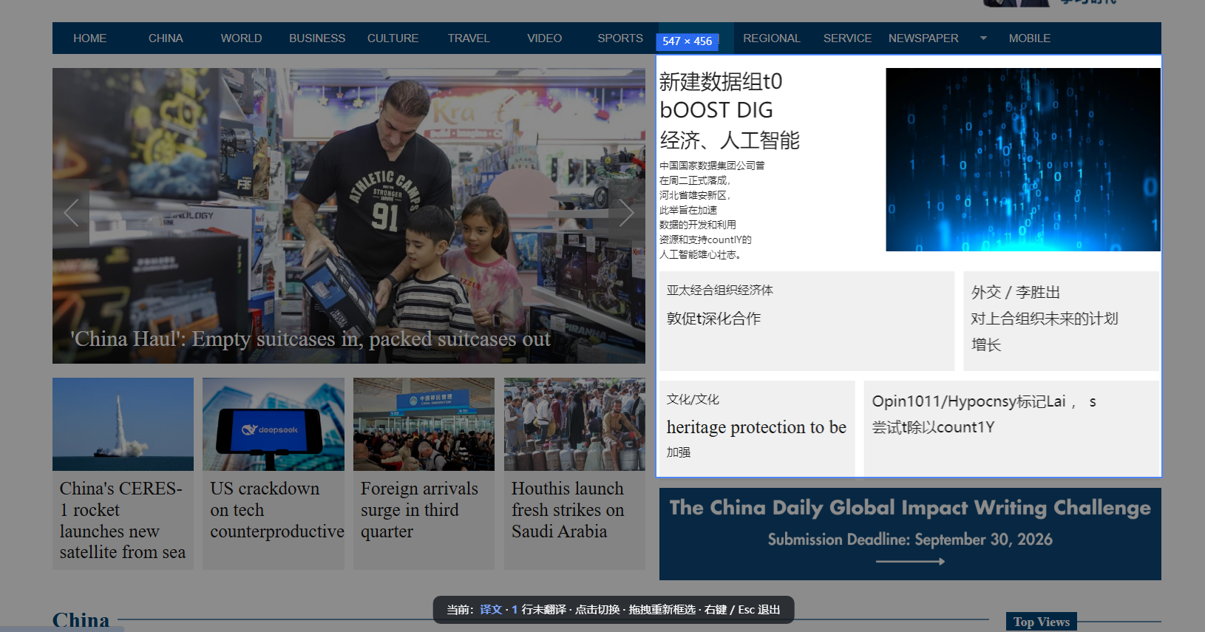Open the blue binary data image
The image size is (1205, 632).
(x=1023, y=160)
